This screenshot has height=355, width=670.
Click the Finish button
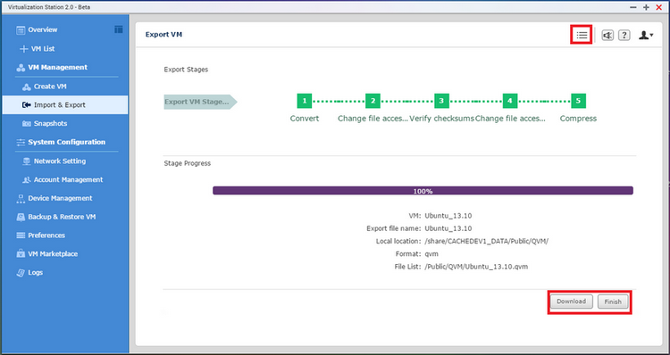(x=613, y=301)
